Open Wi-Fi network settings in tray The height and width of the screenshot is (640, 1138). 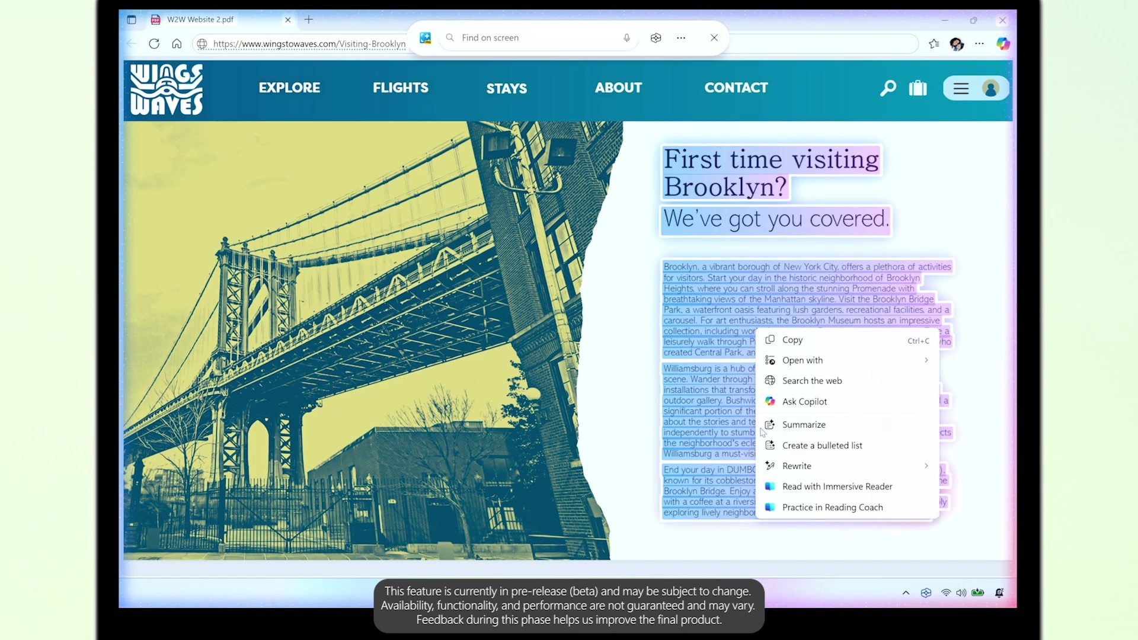(946, 593)
